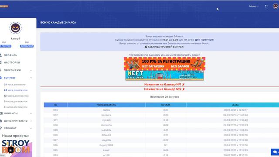The width and height of the screenshot is (279, 157).
Task: Click Бонус каждые 24 часа page title
Action: (x=58, y=22)
